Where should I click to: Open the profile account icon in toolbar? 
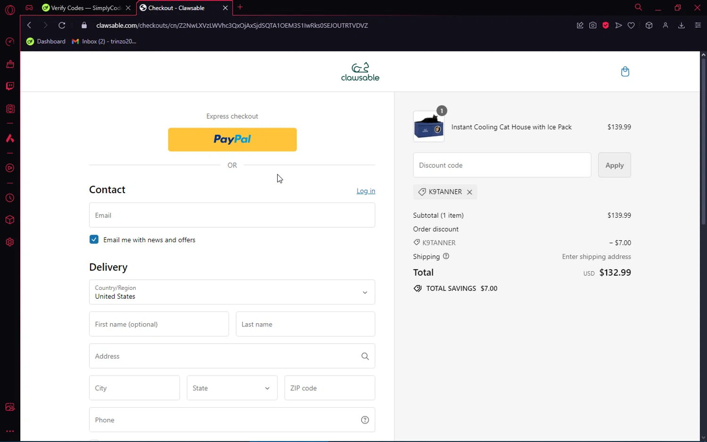[x=666, y=25]
